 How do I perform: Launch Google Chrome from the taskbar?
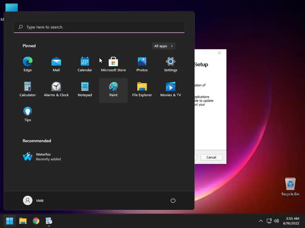click(36, 221)
